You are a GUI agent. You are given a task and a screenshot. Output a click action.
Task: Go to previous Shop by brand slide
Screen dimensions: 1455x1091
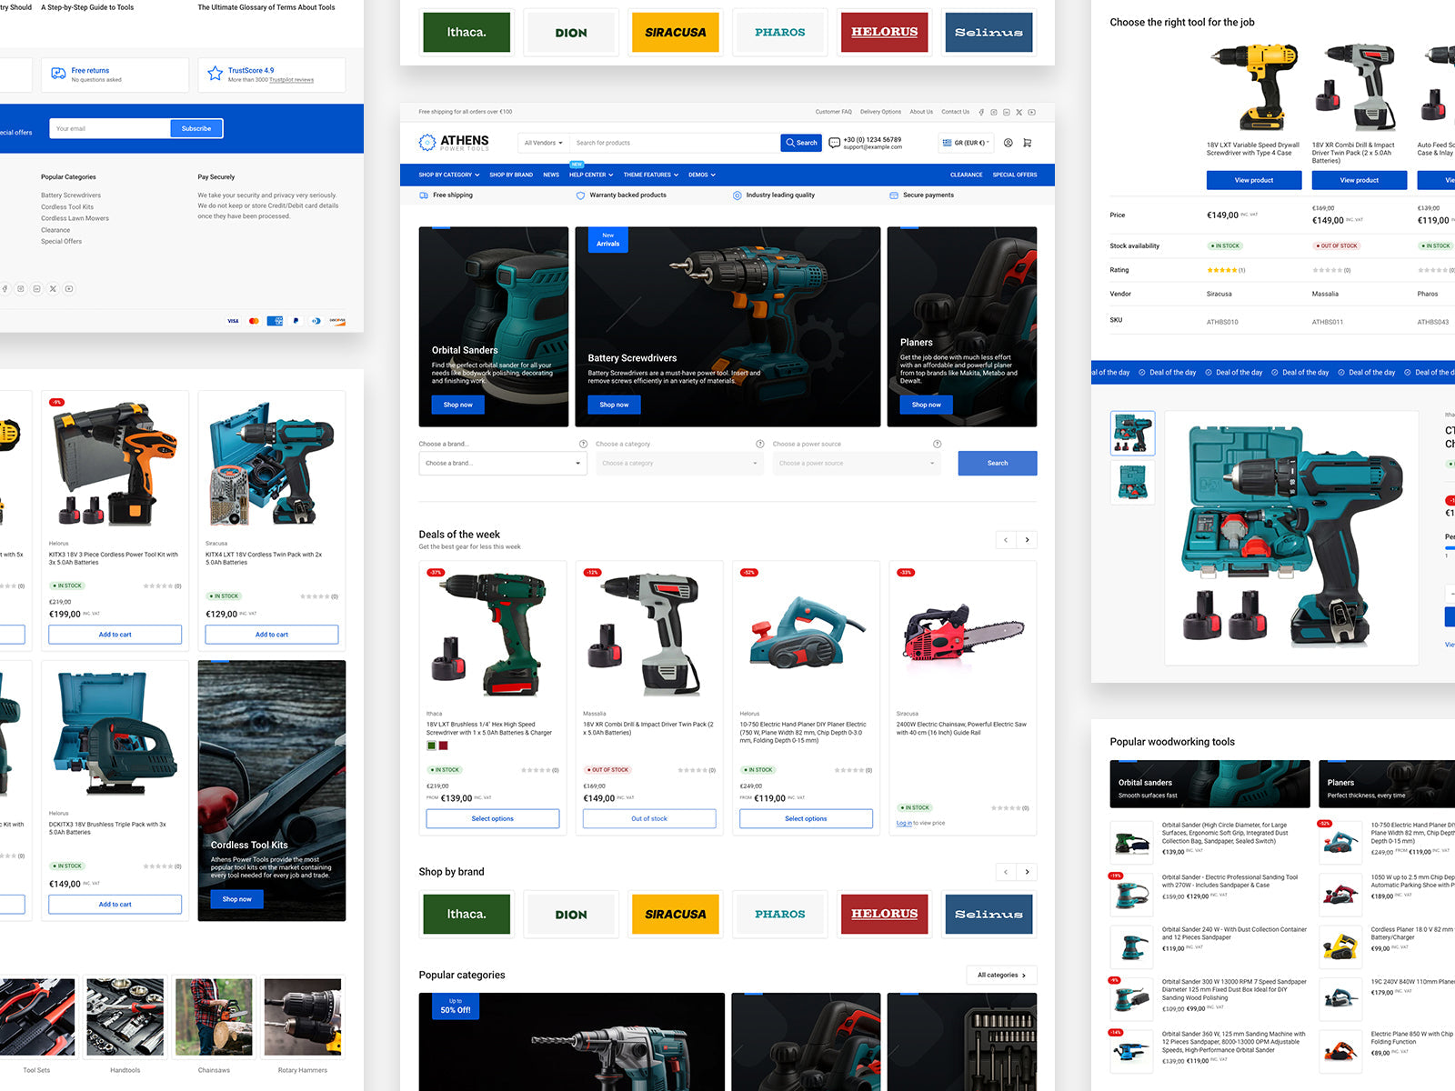click(1006, 872)
